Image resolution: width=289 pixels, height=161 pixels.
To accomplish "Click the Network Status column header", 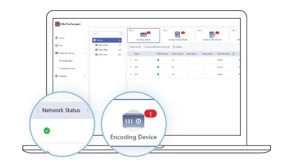I will [163, 54].
